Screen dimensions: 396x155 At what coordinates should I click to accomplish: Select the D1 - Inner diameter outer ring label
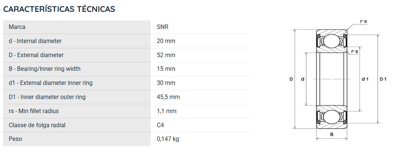[47, 97]
